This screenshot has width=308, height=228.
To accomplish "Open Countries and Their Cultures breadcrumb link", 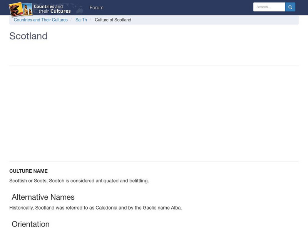I will (41, 20).
